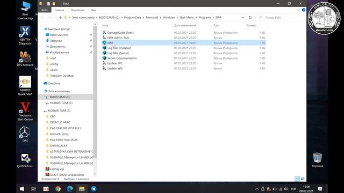Open the Файл tab
Screen dimensions: 344x193
click(45, 10)
